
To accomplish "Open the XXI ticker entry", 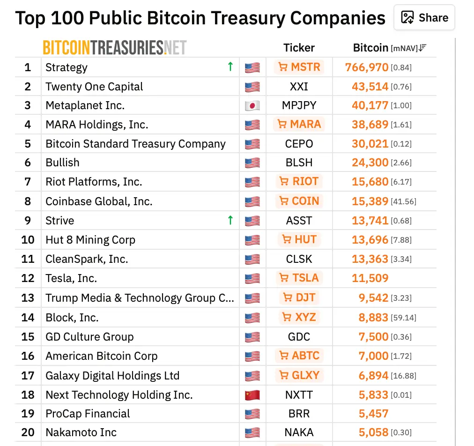I will [299, 86].
